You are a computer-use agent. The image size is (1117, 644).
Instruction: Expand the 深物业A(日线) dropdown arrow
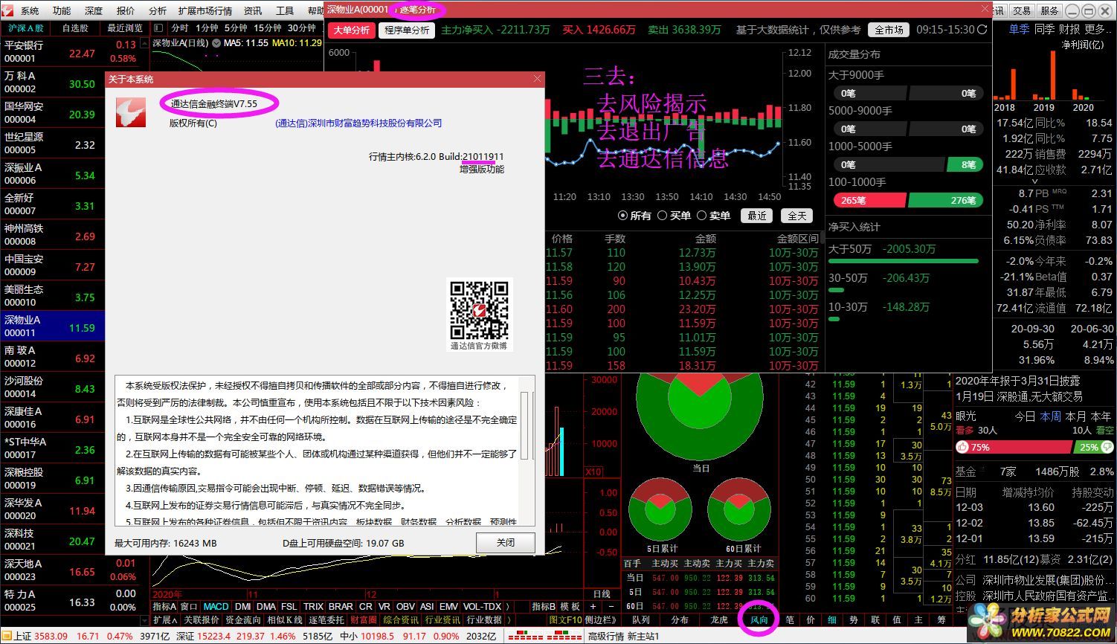[x=216, y=43]
